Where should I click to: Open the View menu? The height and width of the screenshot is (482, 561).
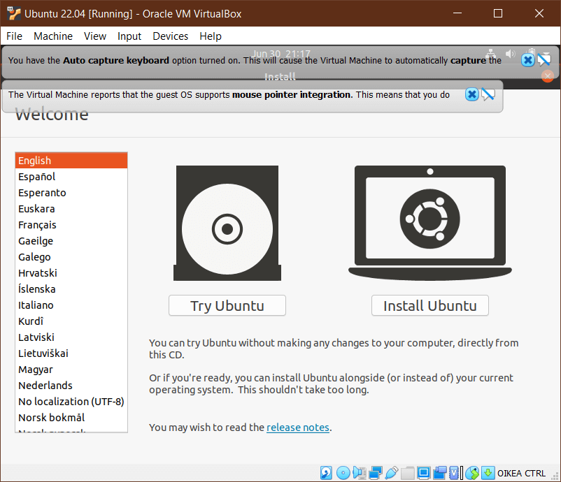click(95, 36)
